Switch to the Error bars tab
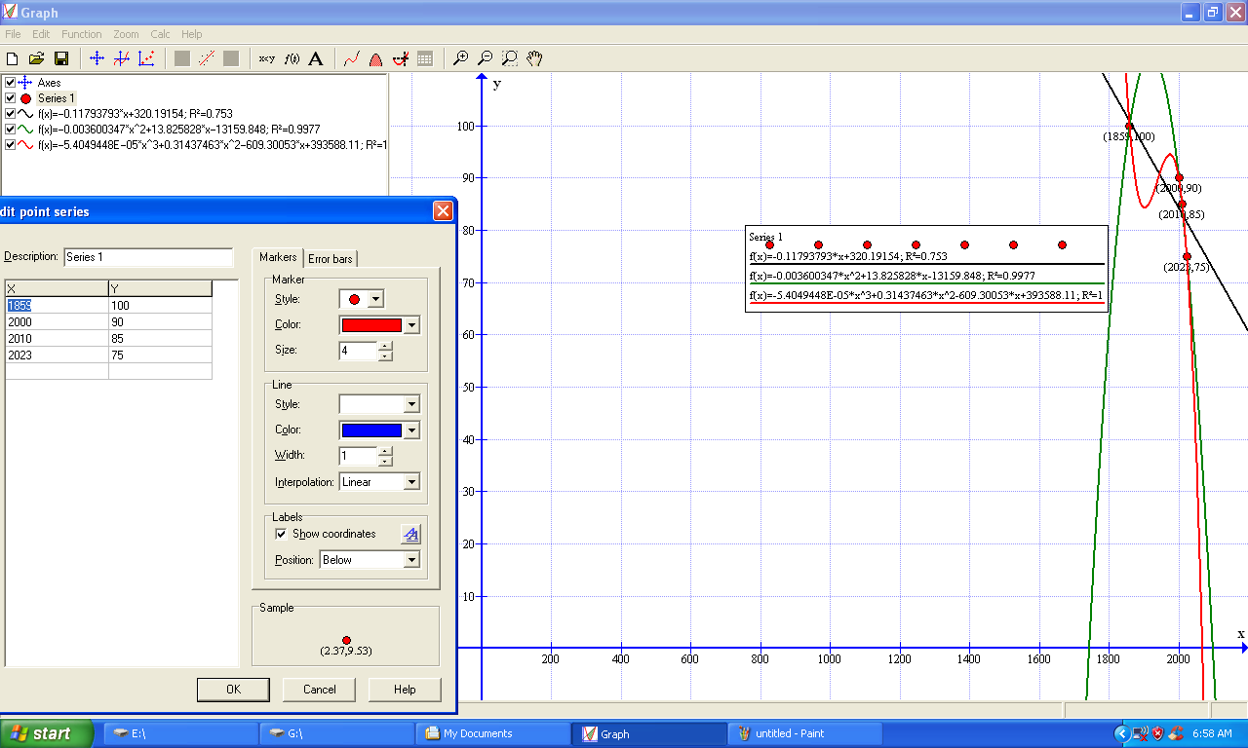Image resolution: width=1248 pixels, height=748 pixels. [x=331, y=258]
